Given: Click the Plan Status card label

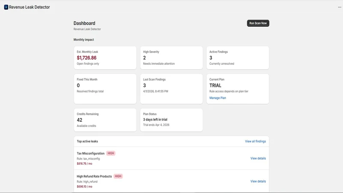Looking at the screenshot, I should tap(150, 114).
